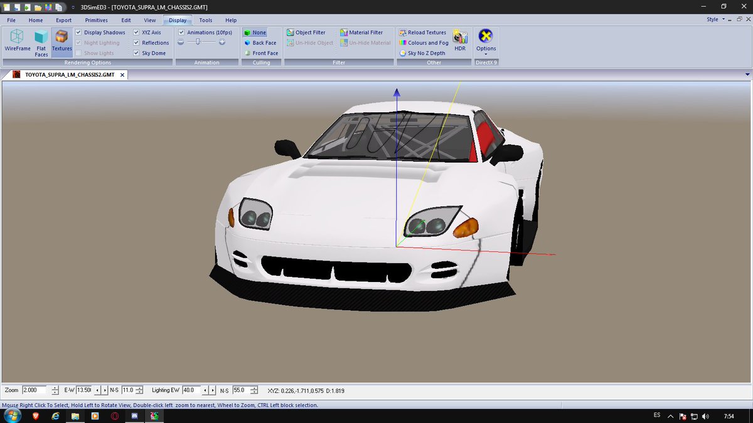Open the Material Filter
The height and width of the screenshot is (423, 753).
(x=361, y=33)
